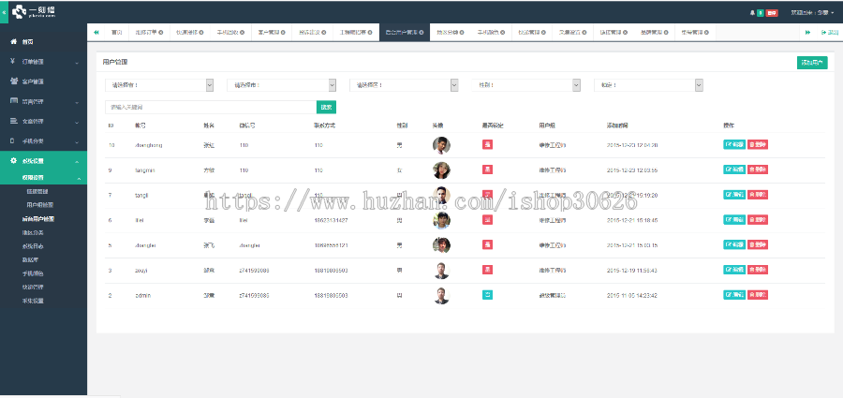
Task: Click phone number "18623131427" in lilei row
Action: pyautogui.click(x=331, y=220)
